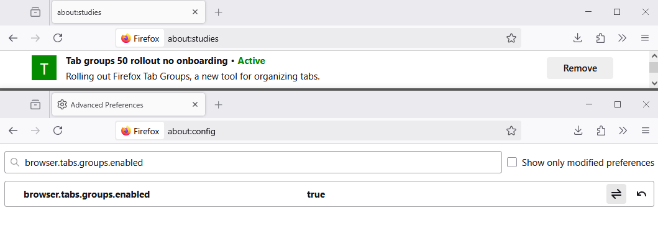Toggle the browser.tabs.groups.enabled preference value

click(x=616, y=194)
